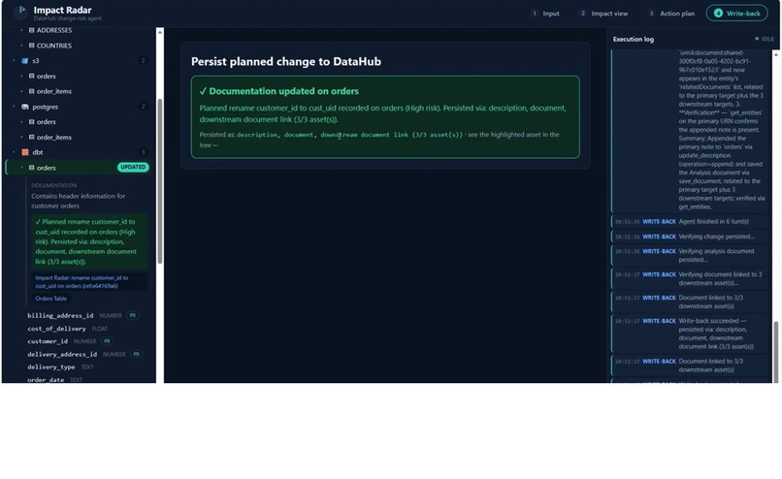Click the count badge on the dbt group
Viewport: 782px width, 479px height.
tap(144, 152)
